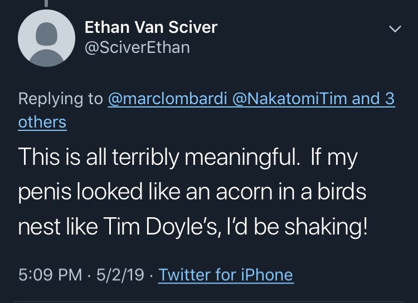Select the word 'shaking!' in the tweet
Screen dimensions: 418x303
pyautogui.click(x=326, y=227)
